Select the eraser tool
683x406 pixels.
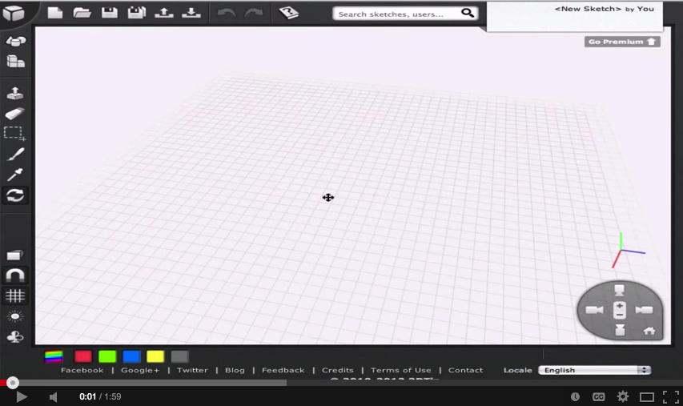[x=15, y=114]
